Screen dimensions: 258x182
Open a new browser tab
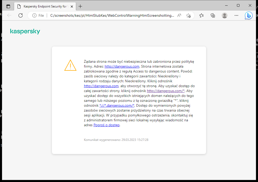tap(81, 6)
